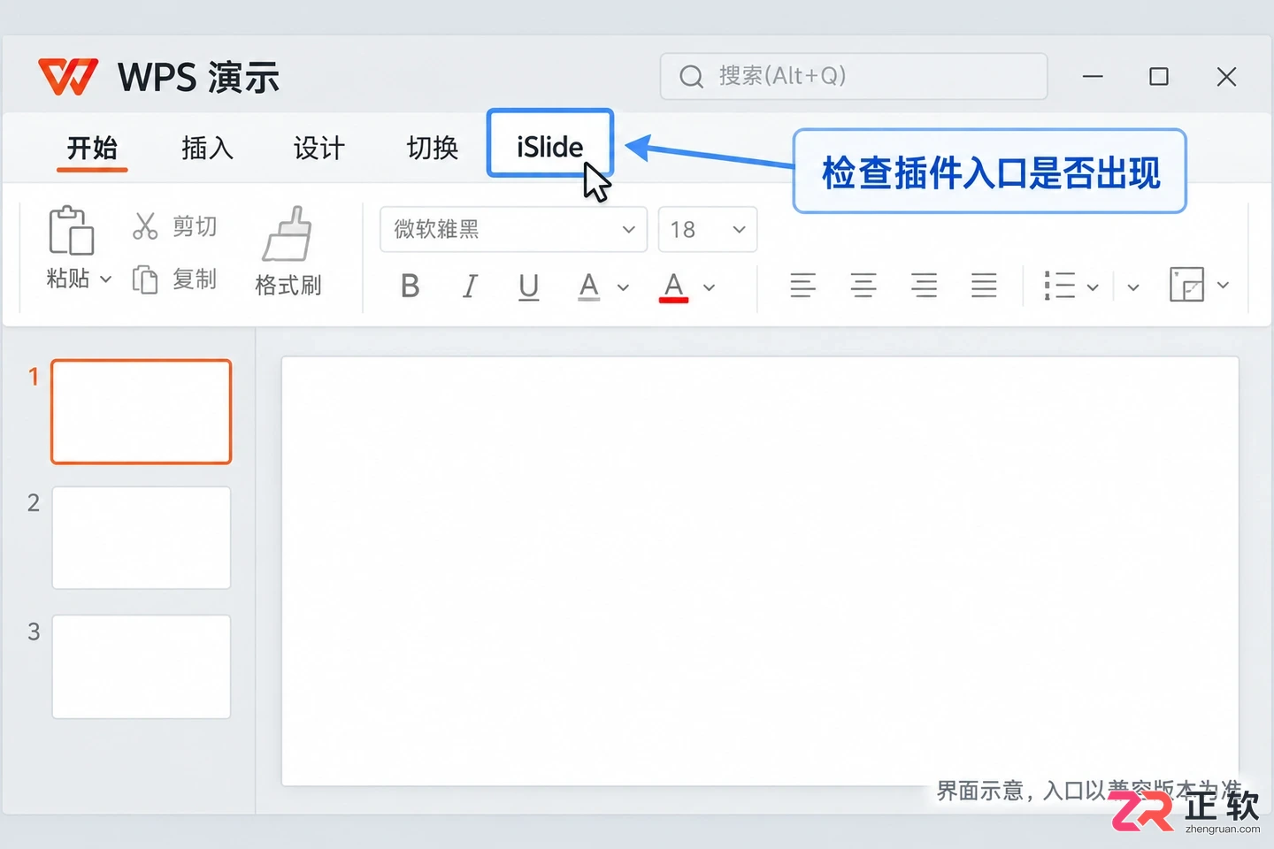Click the main slide canvas

[x=760, y=570]
